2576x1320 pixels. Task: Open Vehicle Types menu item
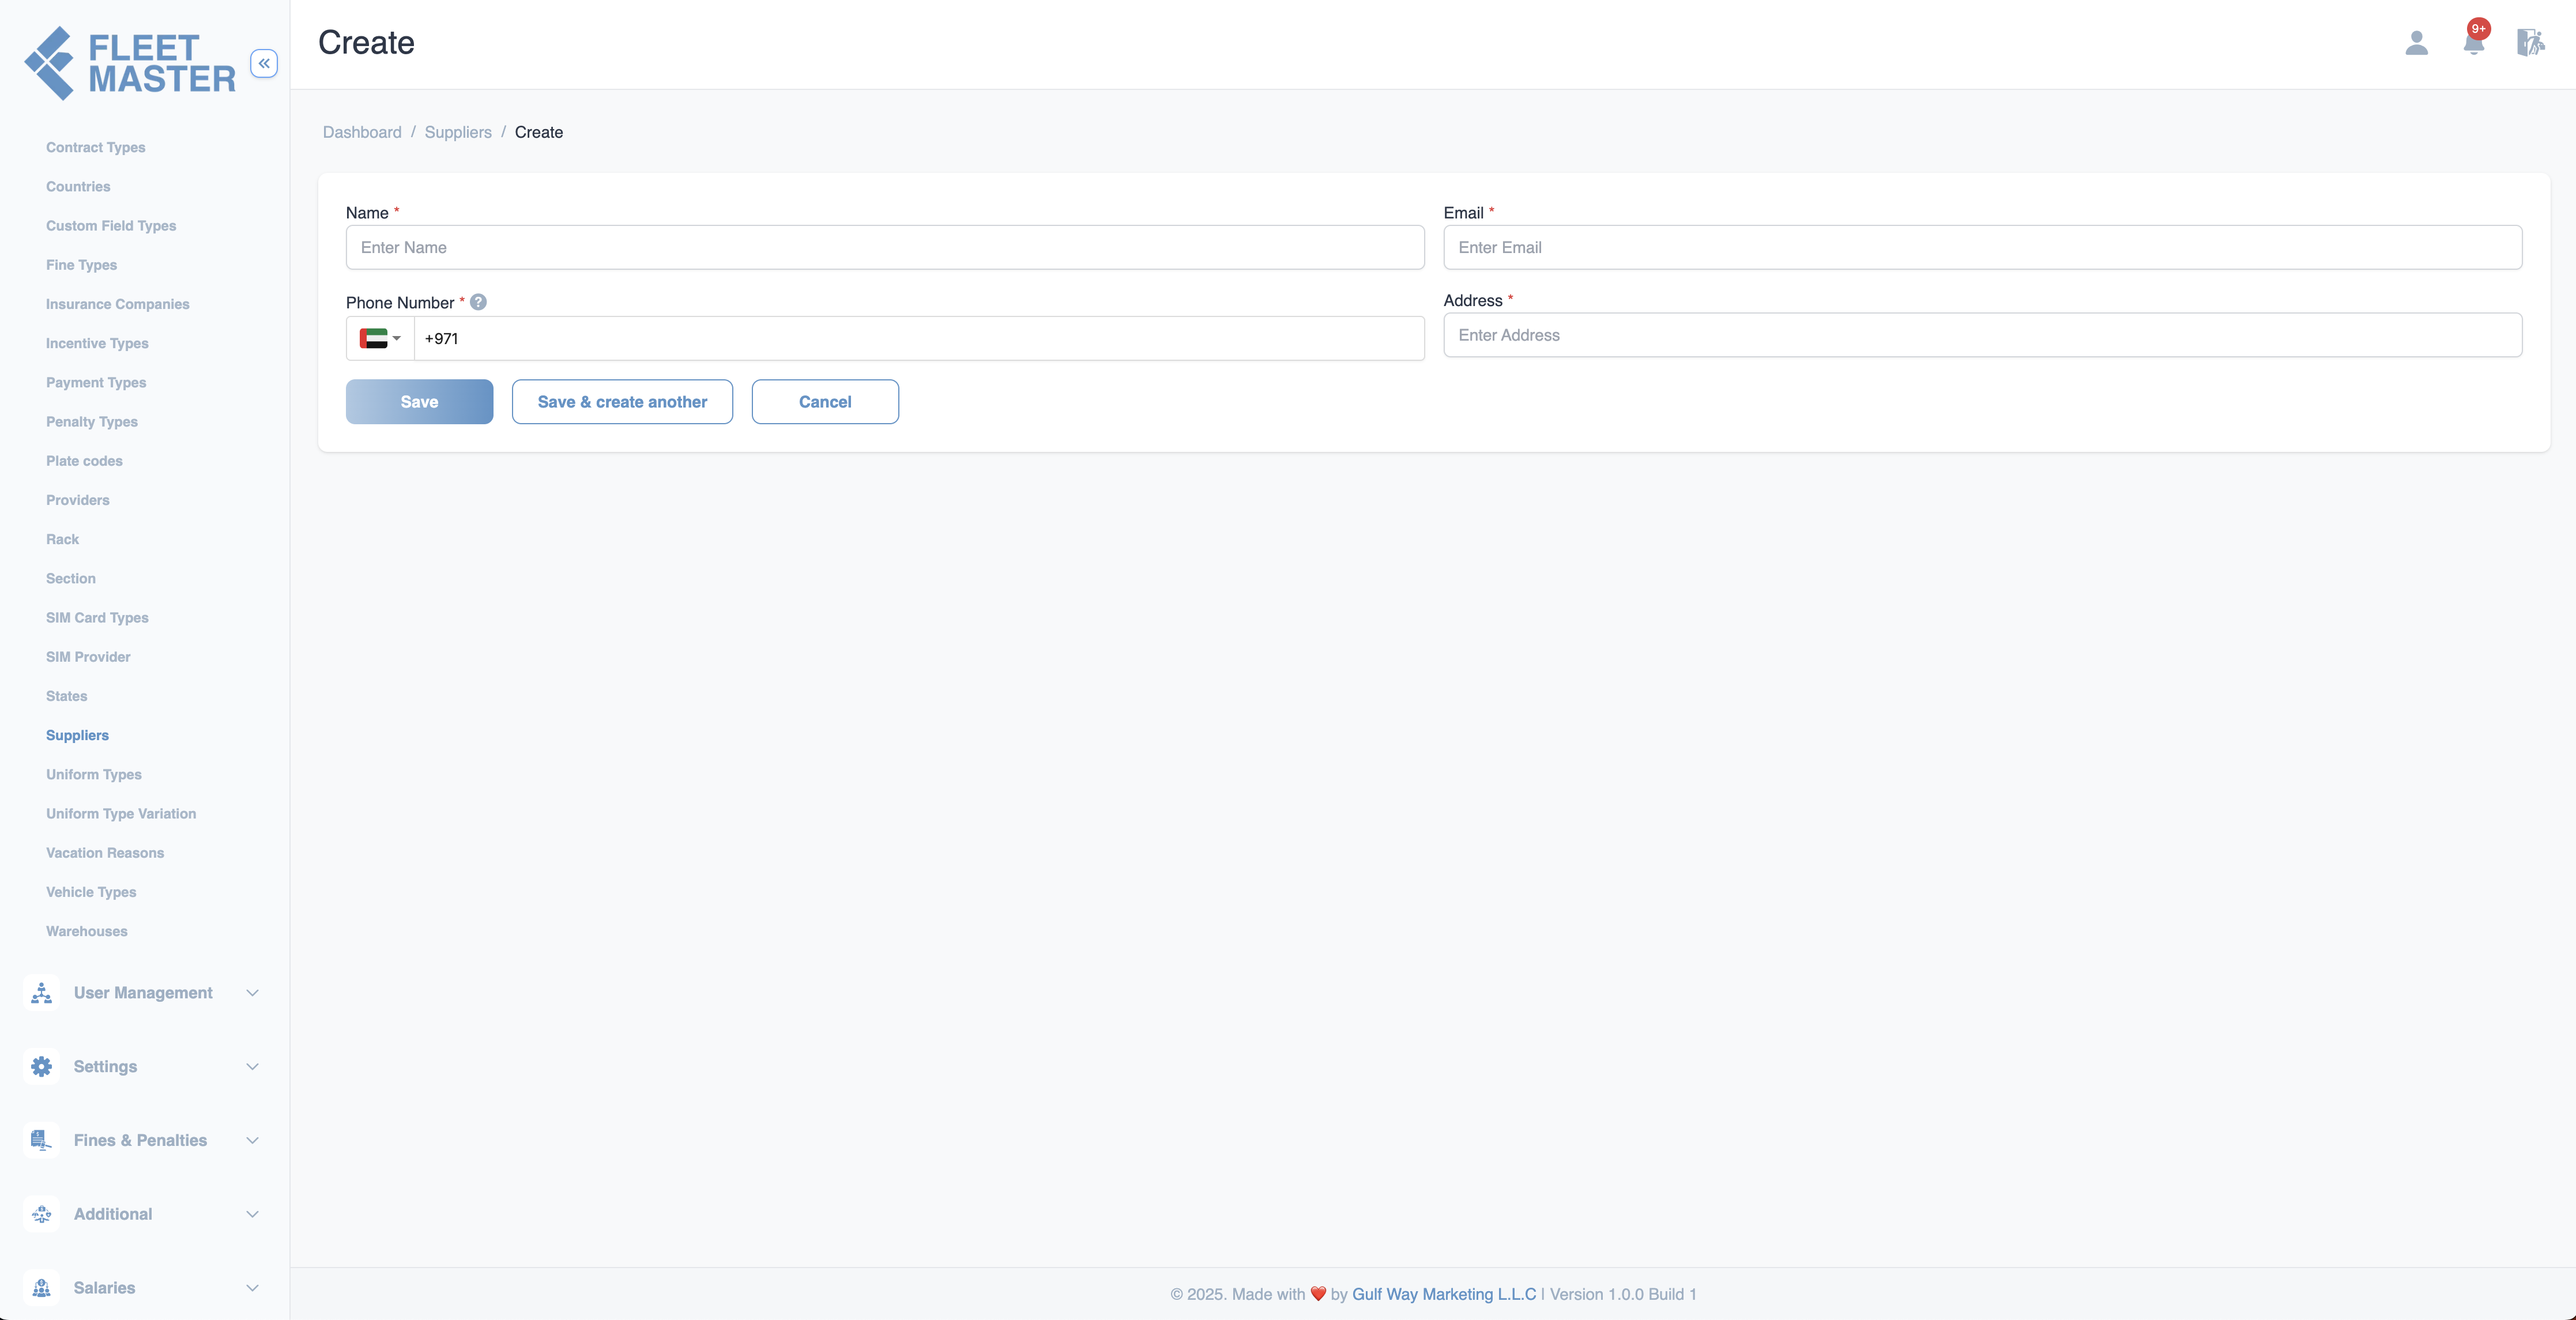pos(91,892)
